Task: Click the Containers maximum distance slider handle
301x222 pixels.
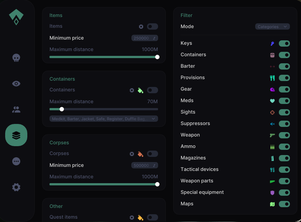Action: pyautogui.click(x=62, y=109)
